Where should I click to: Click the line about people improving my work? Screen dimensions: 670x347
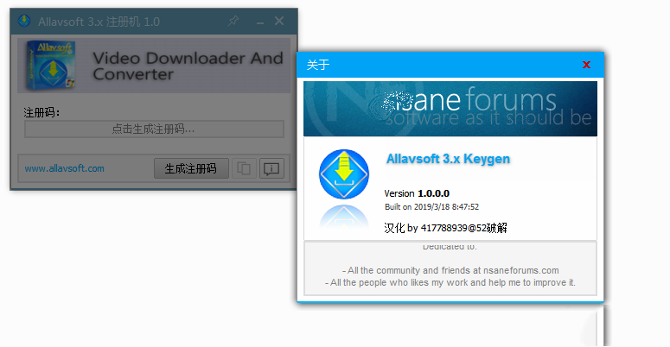tap(450, 282)
